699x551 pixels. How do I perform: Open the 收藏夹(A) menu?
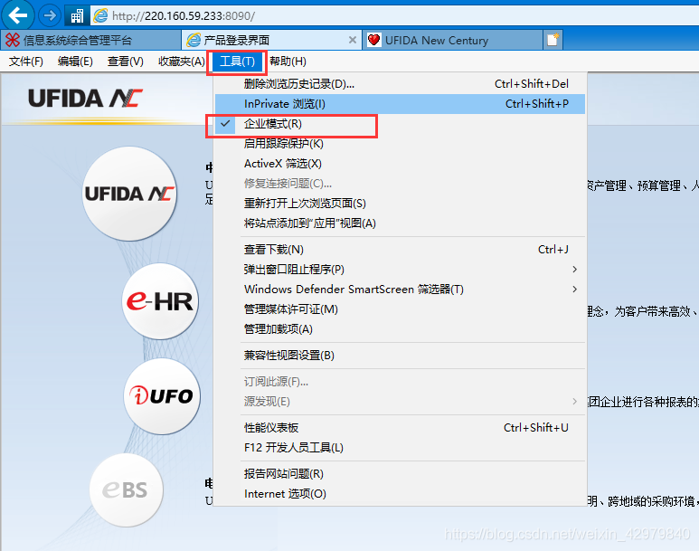click(182, 62)
